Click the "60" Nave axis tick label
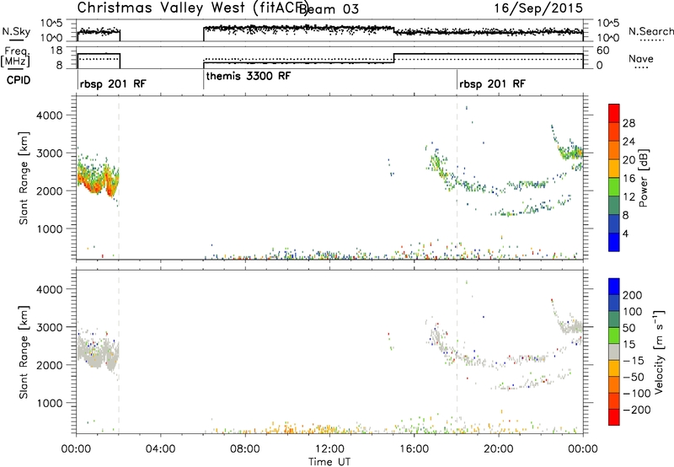This screenshot has width=674, height=467. pos(602,51)
